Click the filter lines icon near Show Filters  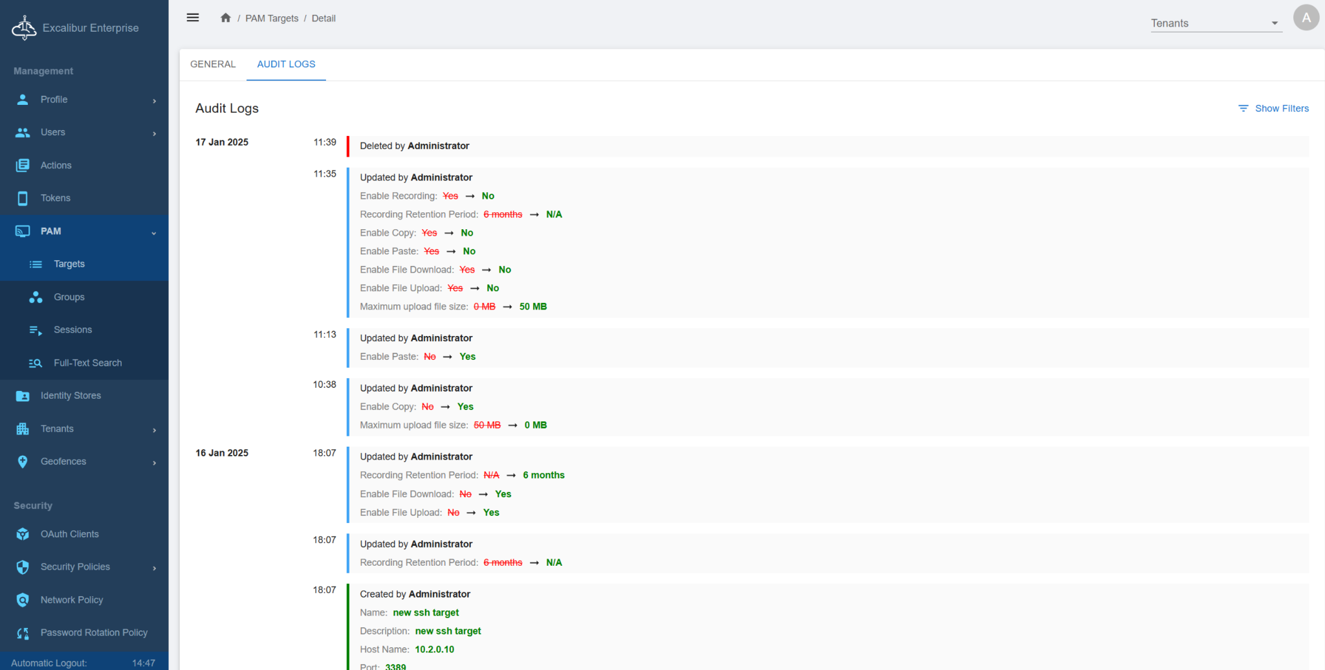[x=1243, y=108]
